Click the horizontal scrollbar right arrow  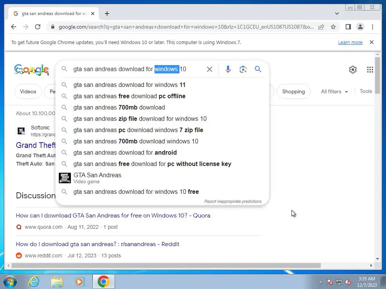point(371,265)
